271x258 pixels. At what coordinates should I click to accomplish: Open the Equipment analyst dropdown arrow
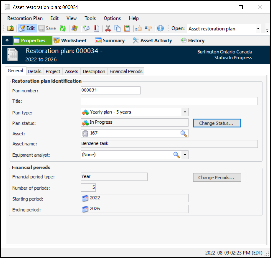pyautogui.click(x=185, y=155)
